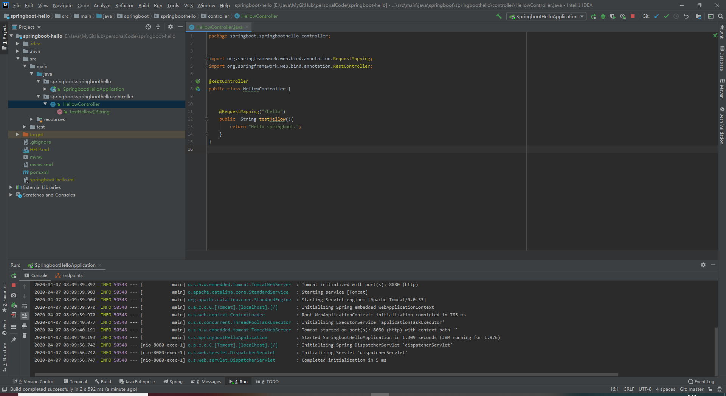The height and width of the screenshot is (396, 726).
Task: Open the Event Log button
Action: click(701, 382)
